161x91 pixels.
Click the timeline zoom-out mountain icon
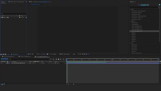(66, 84)
